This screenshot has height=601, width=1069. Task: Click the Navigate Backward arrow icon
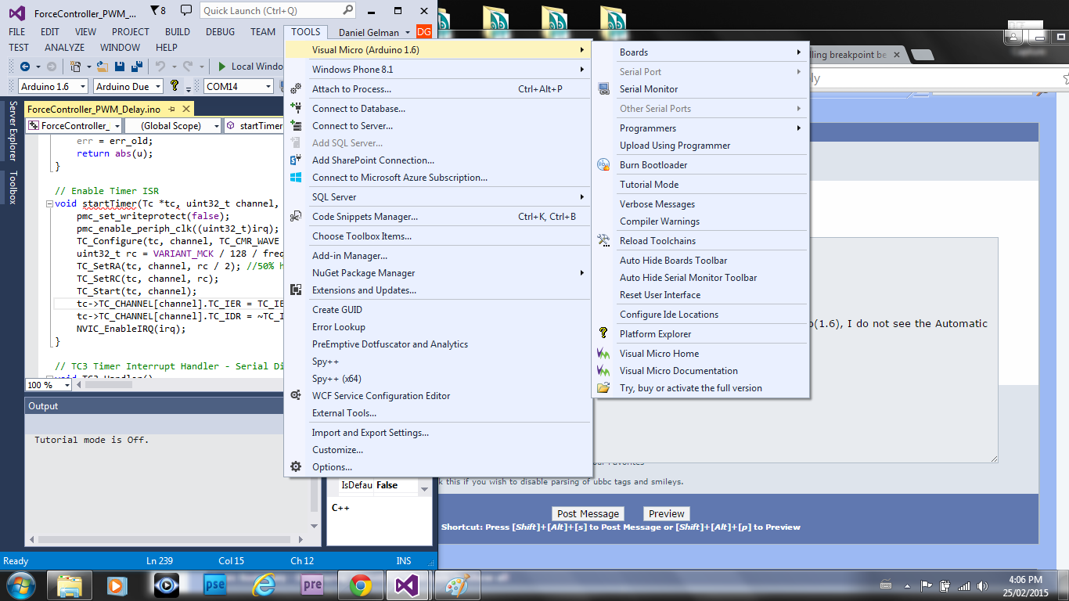(25, 67)
